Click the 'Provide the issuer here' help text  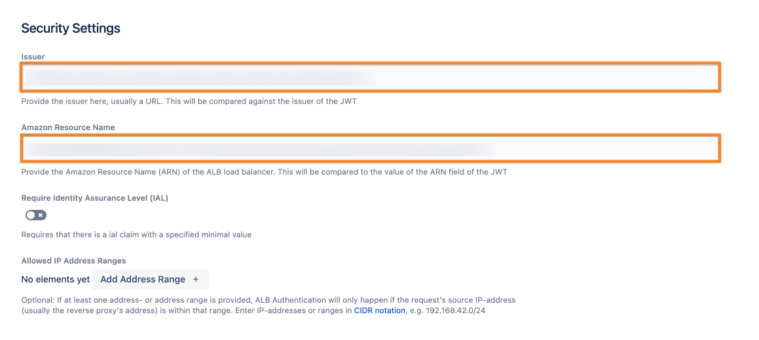189,101
